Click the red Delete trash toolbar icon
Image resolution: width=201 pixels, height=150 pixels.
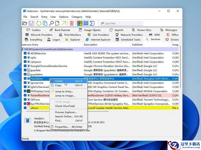(72, 23)
